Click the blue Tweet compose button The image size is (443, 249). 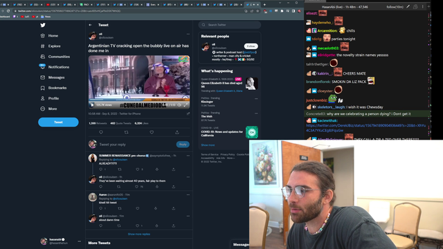(x=58, y=122)
